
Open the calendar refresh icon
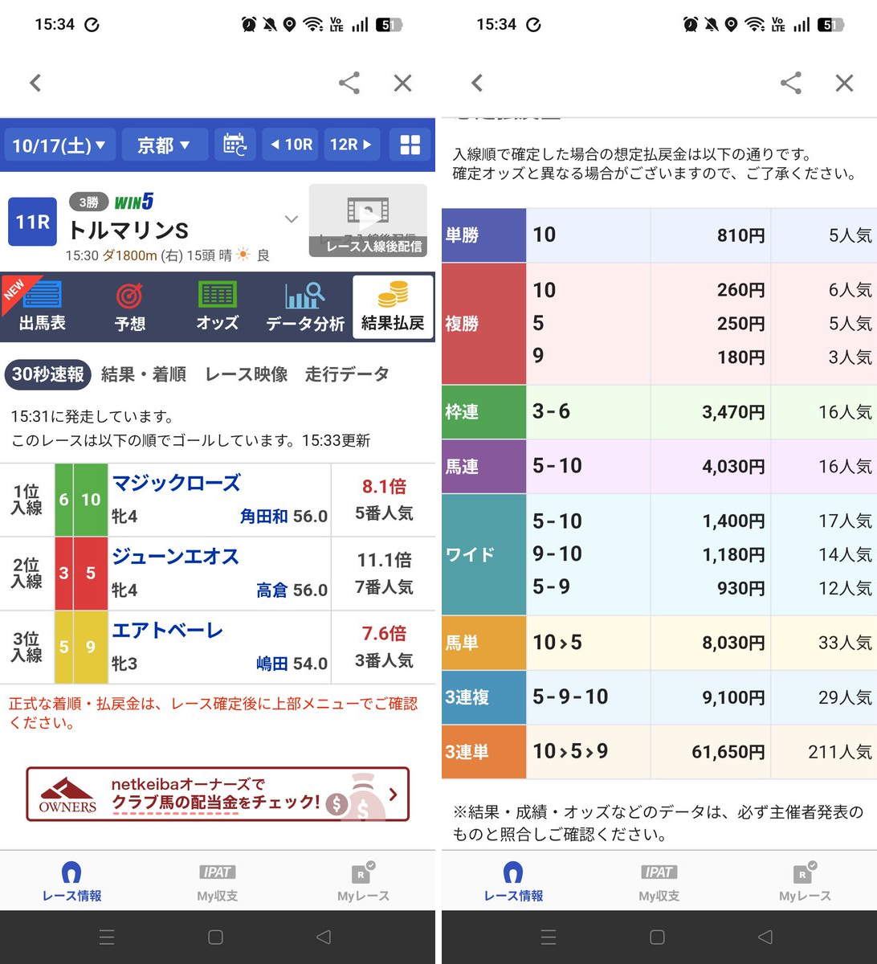[235, 145]
